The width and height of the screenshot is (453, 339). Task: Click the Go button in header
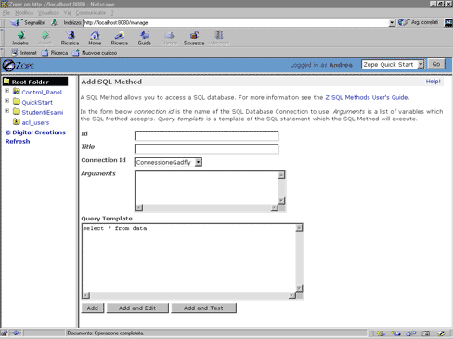click(436, 64)
